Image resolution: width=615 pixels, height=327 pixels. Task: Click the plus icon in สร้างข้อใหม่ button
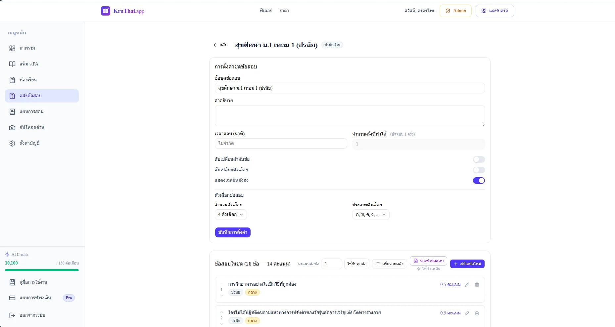456,264
